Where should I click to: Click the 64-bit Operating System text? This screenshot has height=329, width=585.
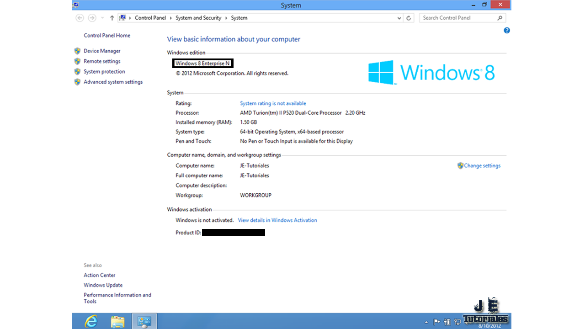click(292, 132)
